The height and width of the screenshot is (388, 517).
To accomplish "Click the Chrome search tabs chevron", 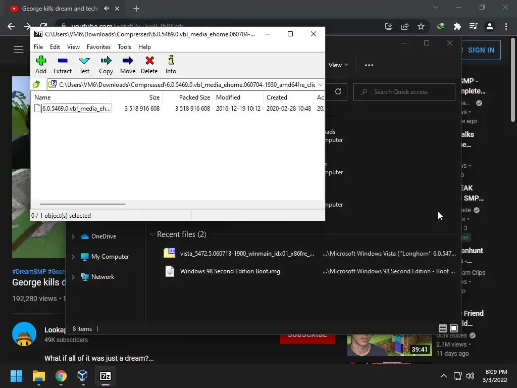I will tap(436, 7).
